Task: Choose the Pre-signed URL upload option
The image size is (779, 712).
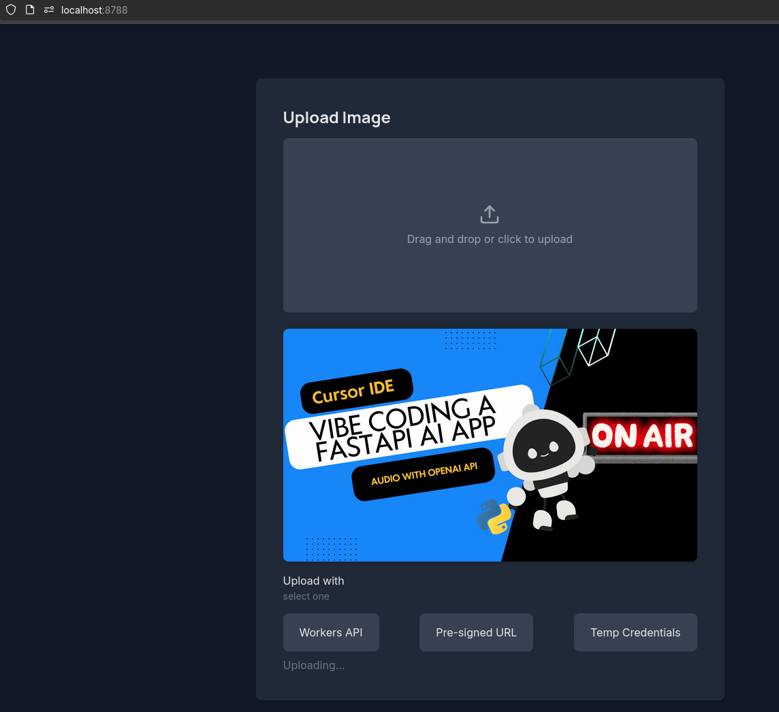Action: click(476, 632)
